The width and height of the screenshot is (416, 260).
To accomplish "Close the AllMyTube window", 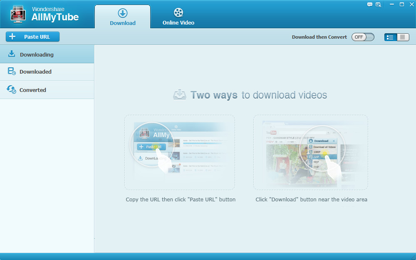I will pyautogui.click(x=411, y=5).
